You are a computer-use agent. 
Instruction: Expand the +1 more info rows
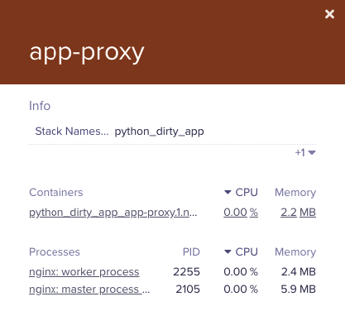click(305, 152)
